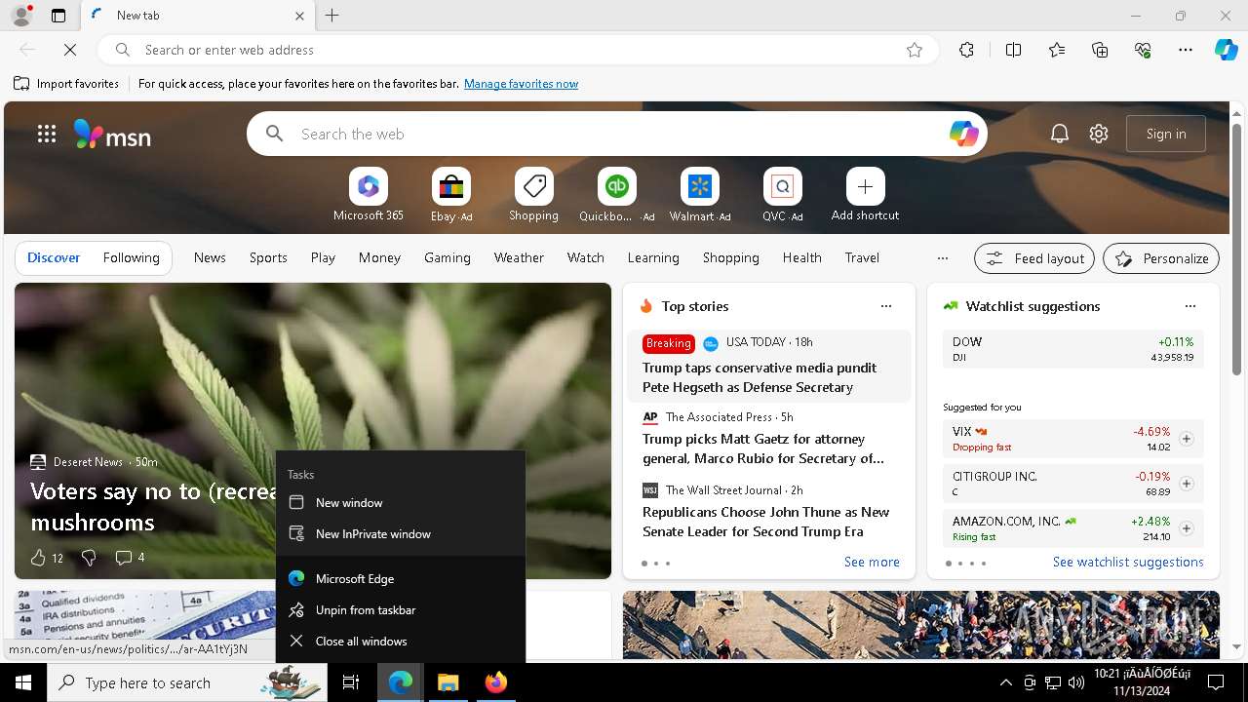Dislike the Deseret News article
The image size is (1248, 702).
click(x=89, y=558)
